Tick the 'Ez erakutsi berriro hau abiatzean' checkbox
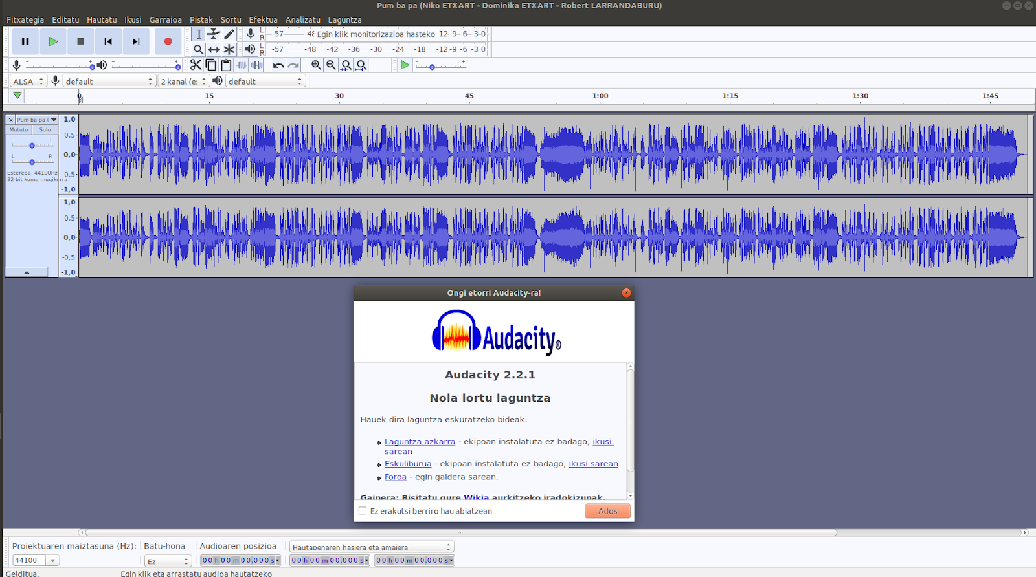 [x=363, y=511]
